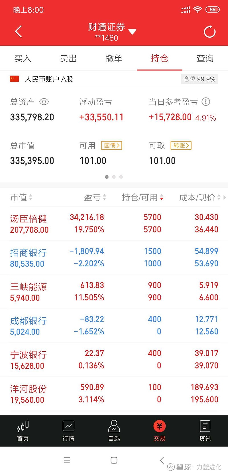The width and height of the screenshot is (228, 474).
Task: Show info for 当日参考盈亏
Action: tap(206, 102)
